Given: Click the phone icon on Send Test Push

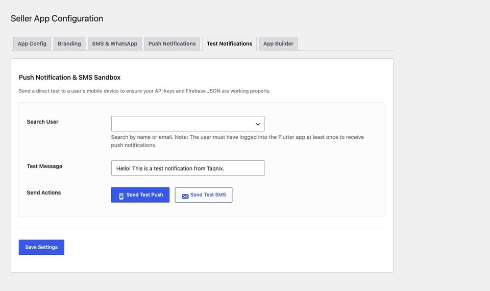Looking at the screenshot, I should tap(121, 196).
